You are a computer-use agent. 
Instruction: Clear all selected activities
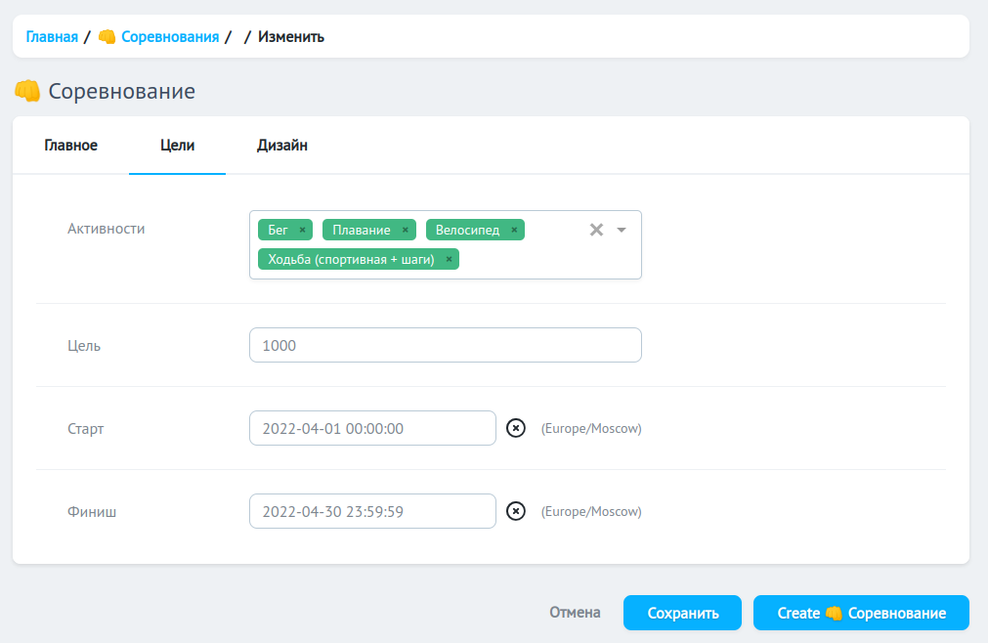pyautogui.click(x=596, y=230)
